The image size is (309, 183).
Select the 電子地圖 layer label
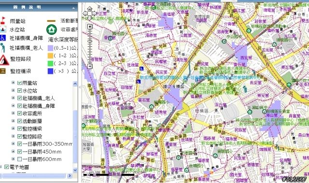point(19,167)
